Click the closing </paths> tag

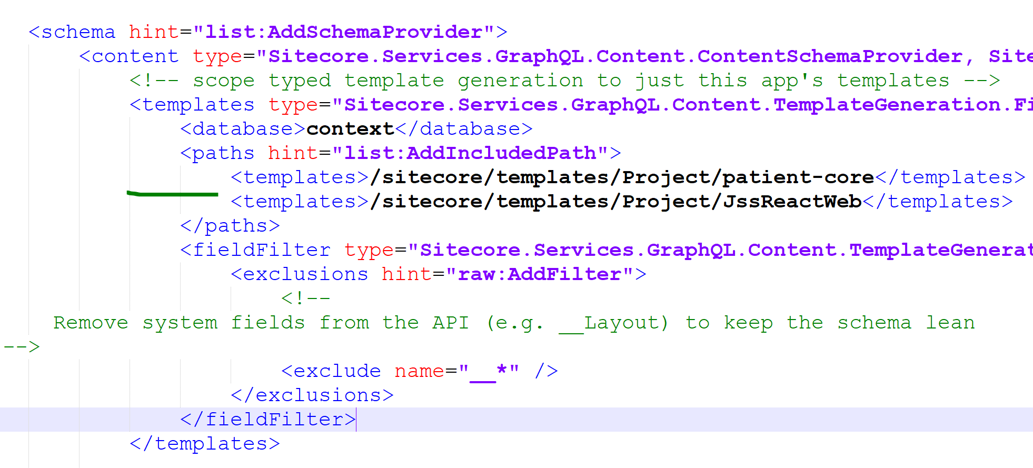click(x=230, y=226)
